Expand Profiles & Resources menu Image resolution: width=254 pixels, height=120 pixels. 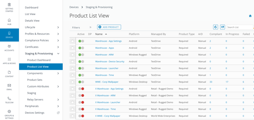58,34
